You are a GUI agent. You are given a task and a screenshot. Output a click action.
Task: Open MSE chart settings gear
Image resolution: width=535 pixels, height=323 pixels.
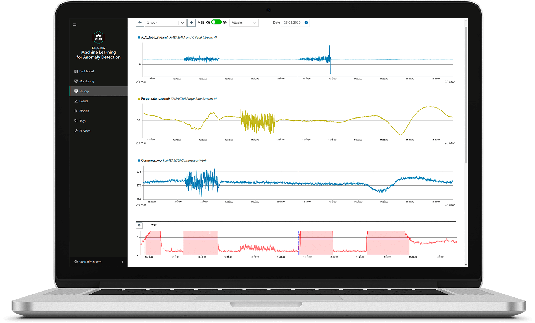pyautogui.click(x=139, y=225)
